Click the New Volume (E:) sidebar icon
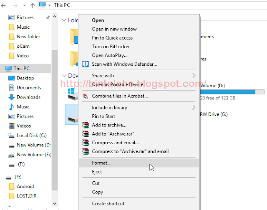 point(11,156)
